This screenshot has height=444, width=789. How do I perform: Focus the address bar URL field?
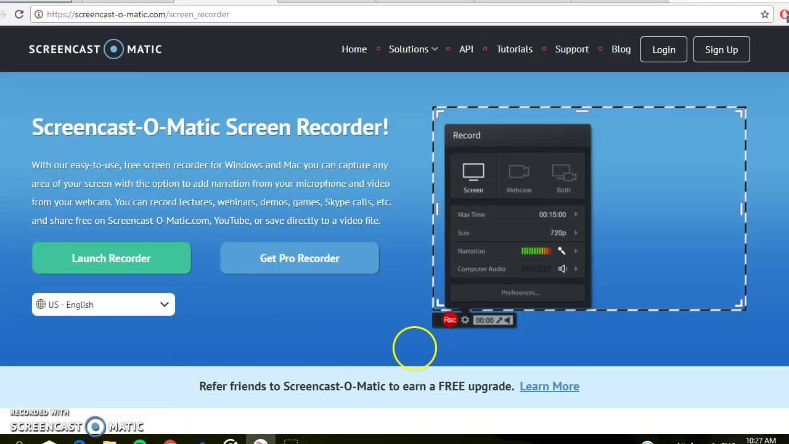(394, 14)
